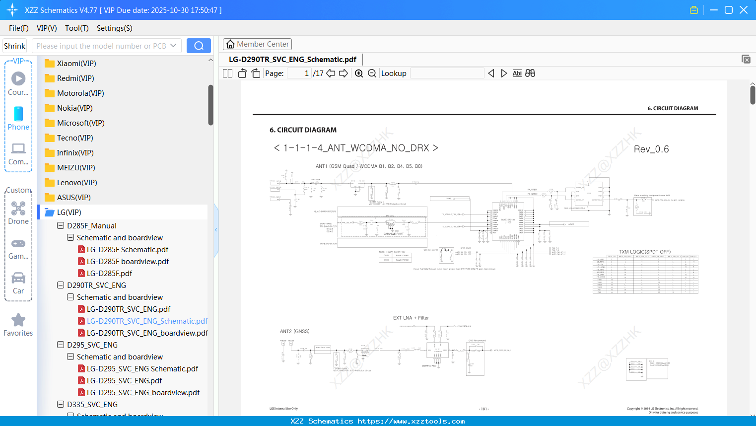Image resolution: width=756 pixels, height=426 pixels.
Task: Toggle whole-word matching with the binoculars icon
Action: tap(530, 73)
